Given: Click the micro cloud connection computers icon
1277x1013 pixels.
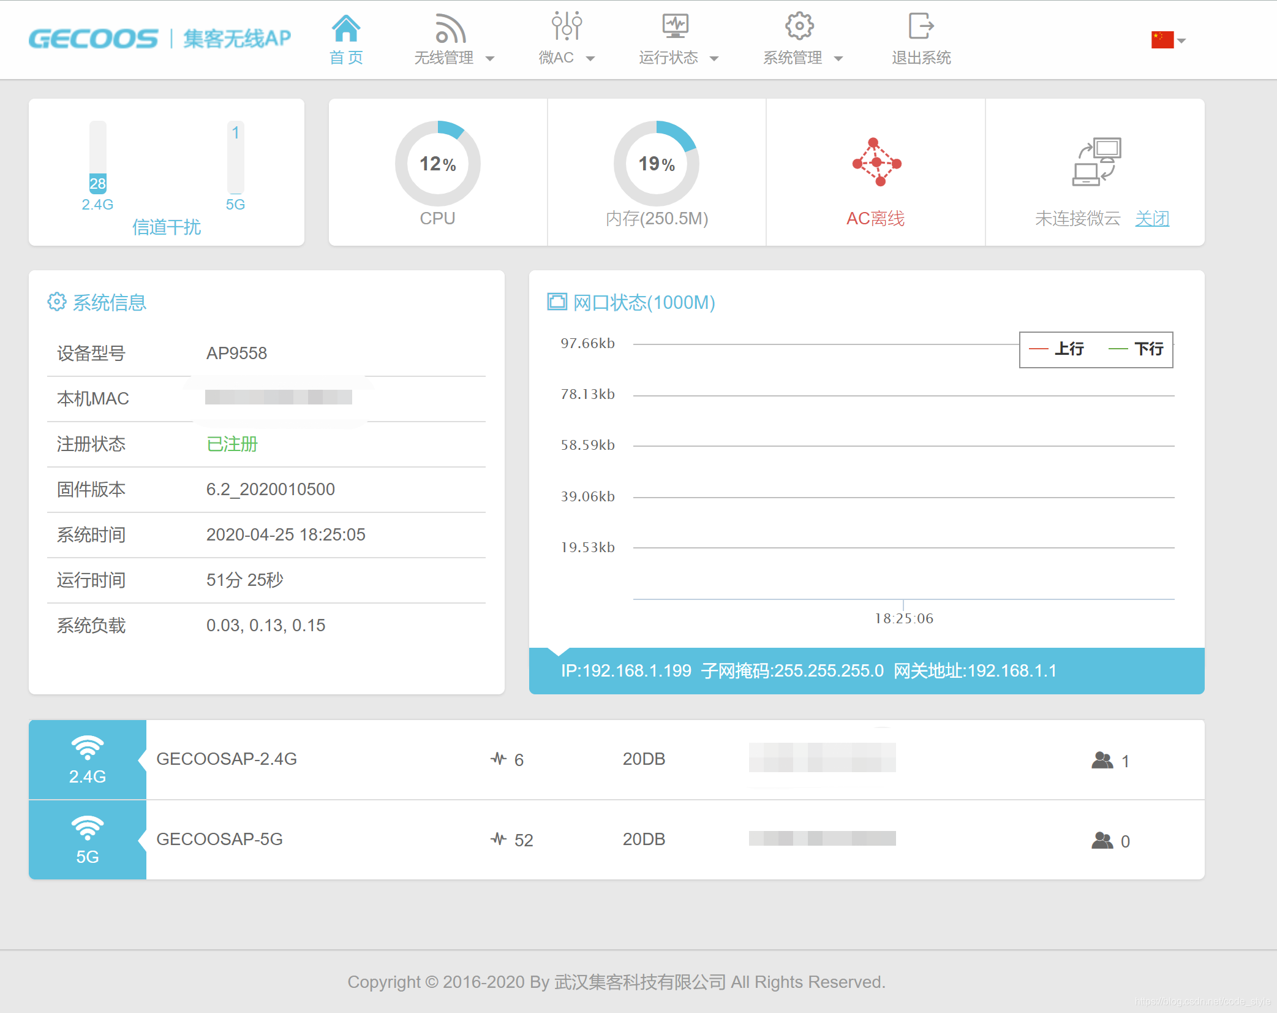Looking at the screenshot, I should pyautogui.click(x=1096, y=162).
